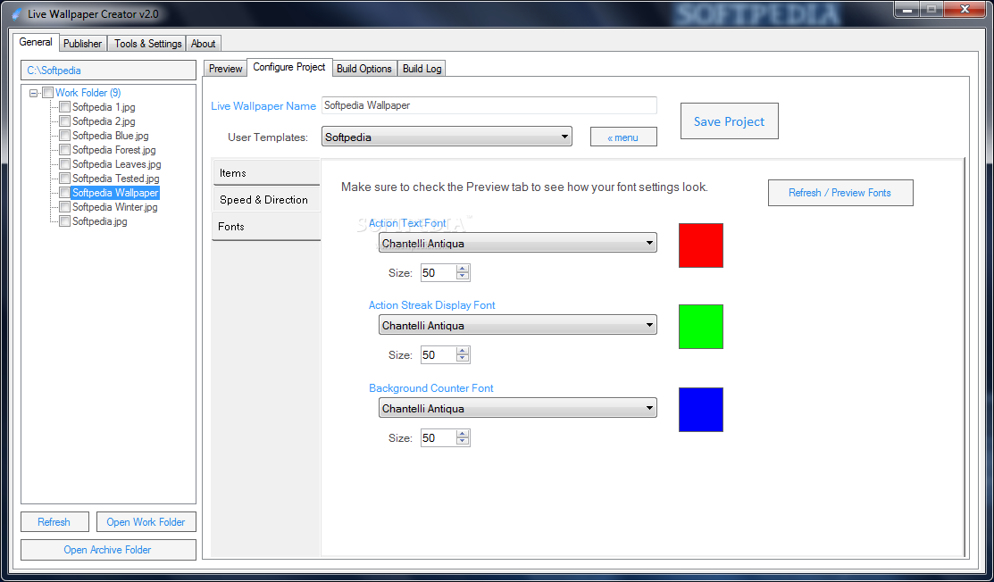Image resolution: width=994 pixels, height=582 pixels.
Task: Select the Configure Project tab
Action: (x=289, y=66)
